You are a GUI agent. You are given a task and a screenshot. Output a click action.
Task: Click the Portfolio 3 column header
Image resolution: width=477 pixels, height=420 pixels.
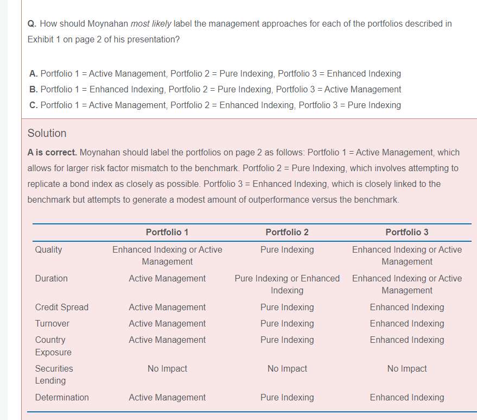tap(407, 232)
